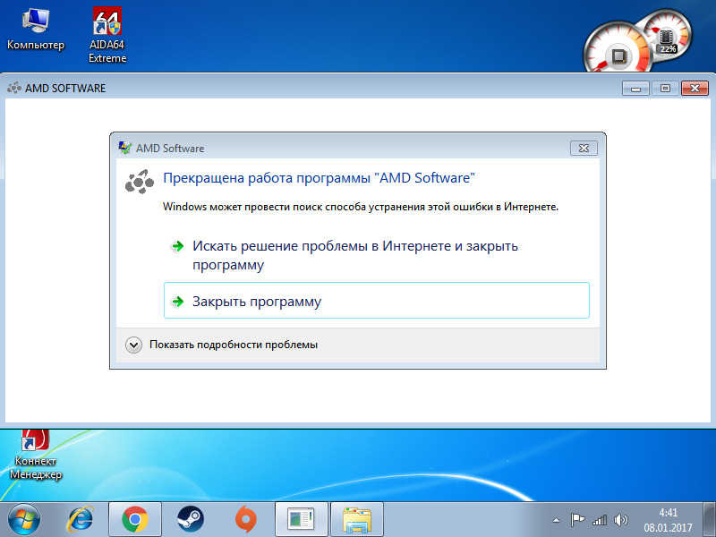Open the volume speaker tray icon
This screenshot has width=716, height=537.
(620, 520)
